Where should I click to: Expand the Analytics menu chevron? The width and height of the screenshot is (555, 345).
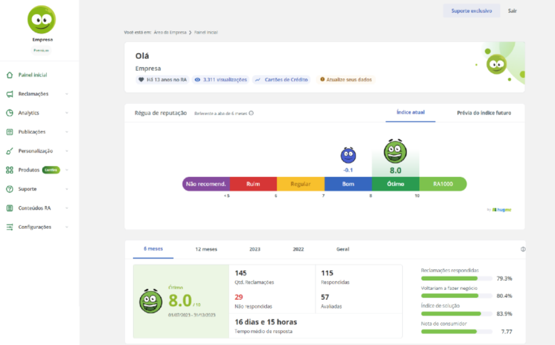pos(67,113)
